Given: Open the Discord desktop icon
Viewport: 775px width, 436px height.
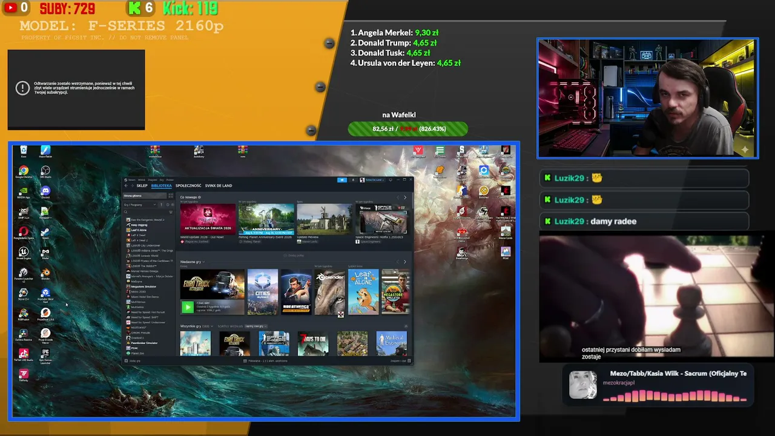Looking at the screenshot, I should [45, 193].
